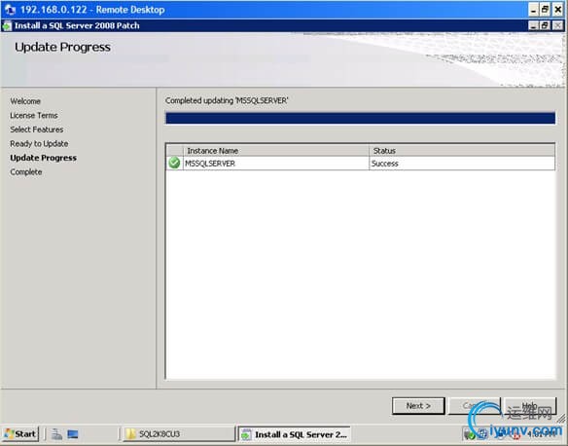Select the License Terms step
The image size is (568, 446).
(x=34, y=115)
